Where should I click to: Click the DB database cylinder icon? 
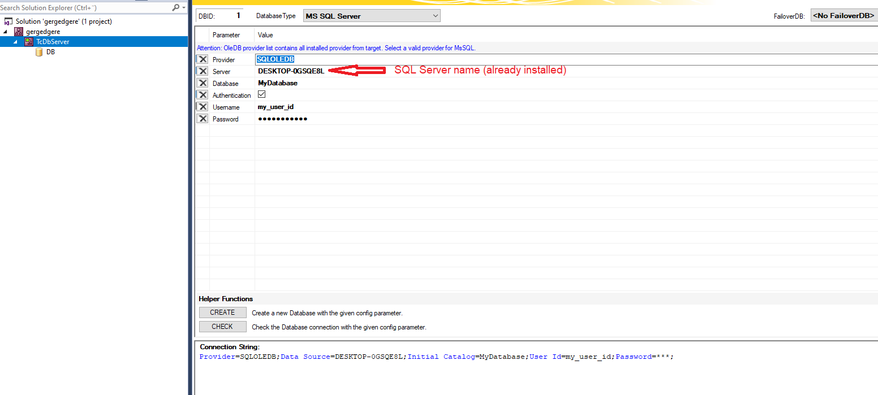click(38, 51)
